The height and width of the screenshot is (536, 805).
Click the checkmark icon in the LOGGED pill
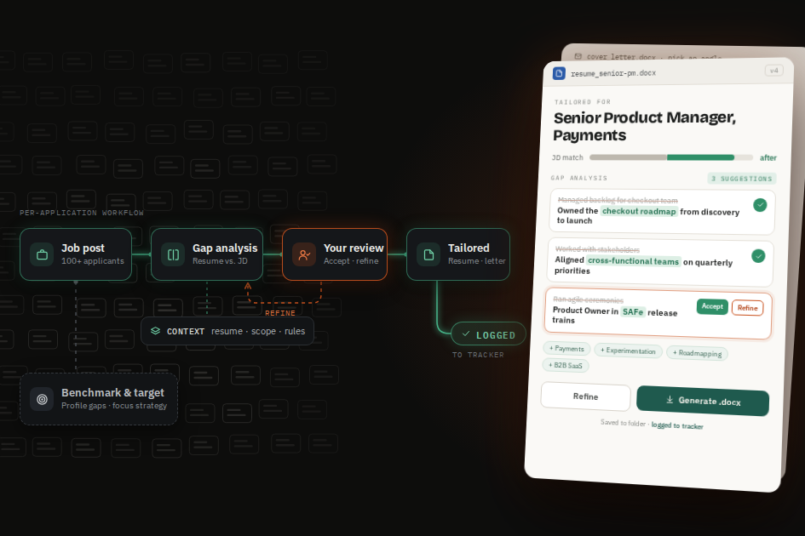(x=466, y=334)
